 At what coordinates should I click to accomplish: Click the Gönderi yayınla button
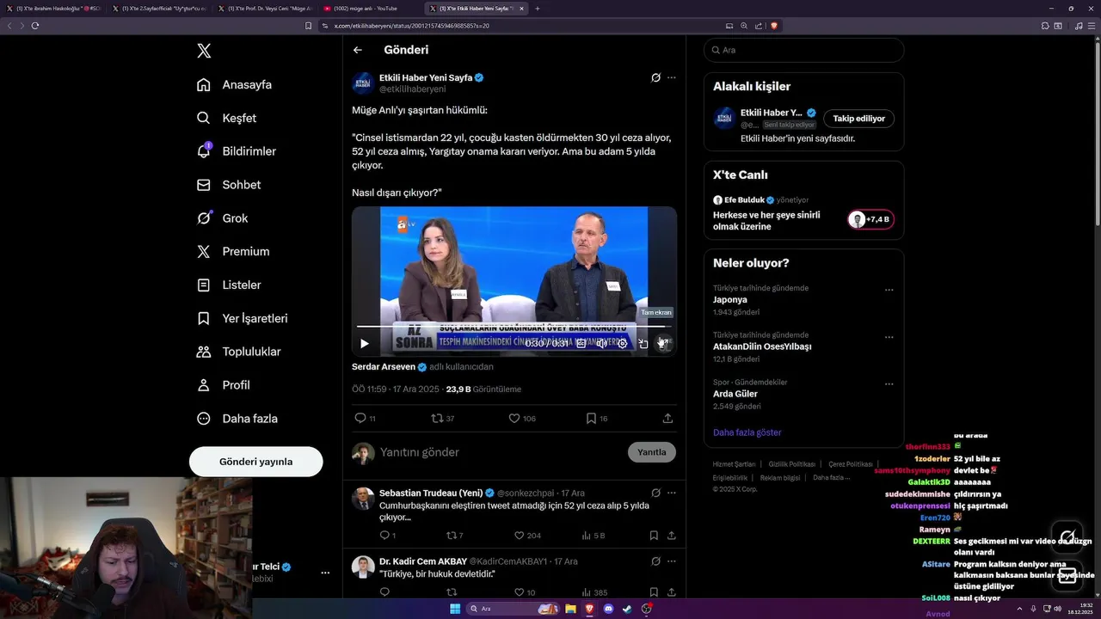[255, 462]
